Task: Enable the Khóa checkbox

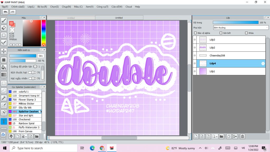Action: 246,33
